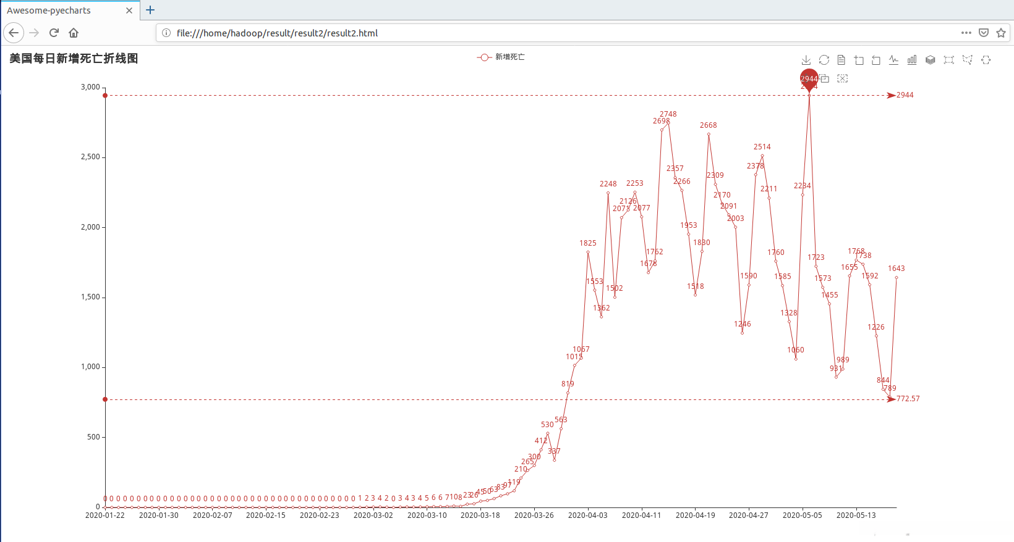Click the x-axis date 2020-01-22
Image resolution: width=1014 pixels, height=542 pixels.
[x=105, y=515]
